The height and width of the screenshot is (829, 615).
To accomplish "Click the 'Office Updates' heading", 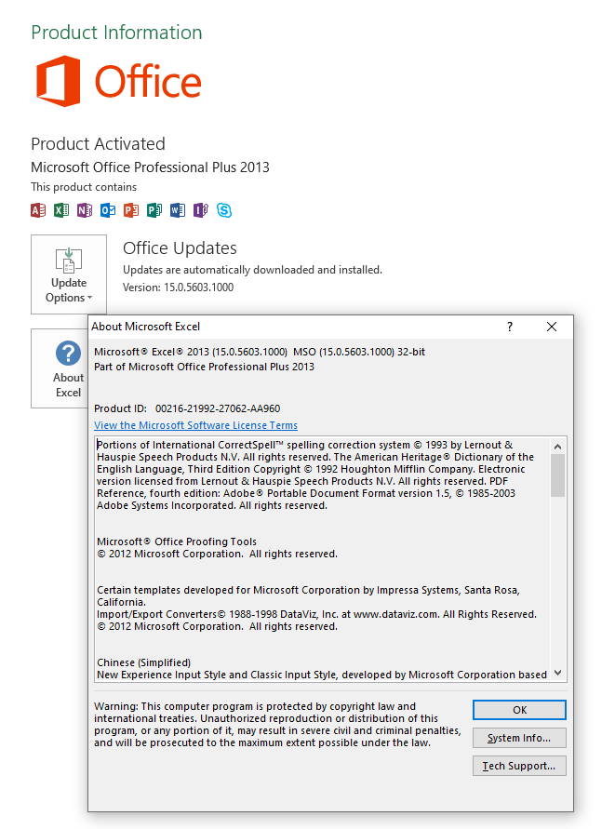I will pyautogui.click(x=180, y=248).
